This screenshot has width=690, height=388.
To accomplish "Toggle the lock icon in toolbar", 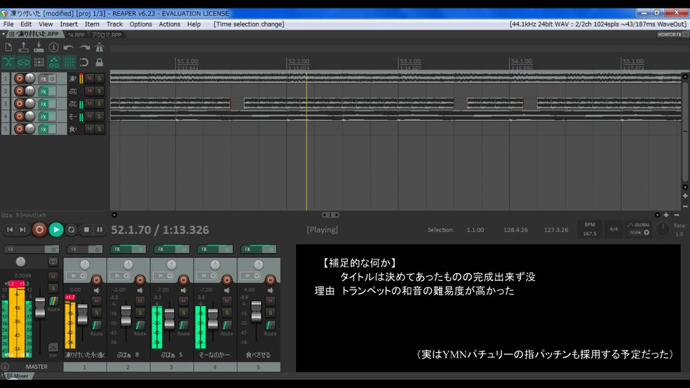I will pos(99,63).
